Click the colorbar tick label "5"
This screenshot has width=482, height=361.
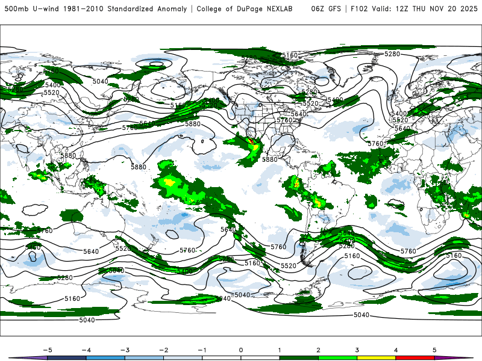434,350
